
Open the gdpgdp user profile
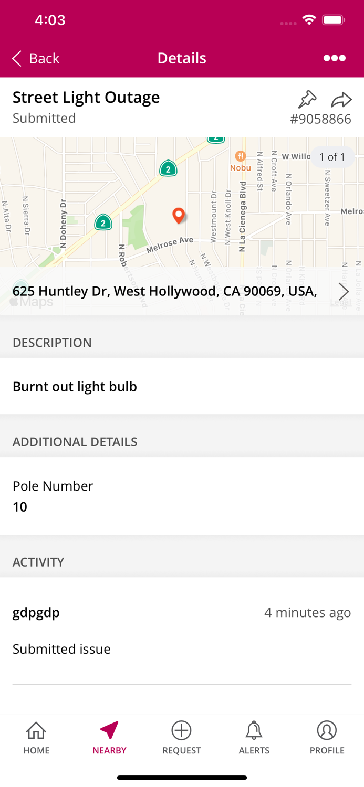click(x=36, y=612)
